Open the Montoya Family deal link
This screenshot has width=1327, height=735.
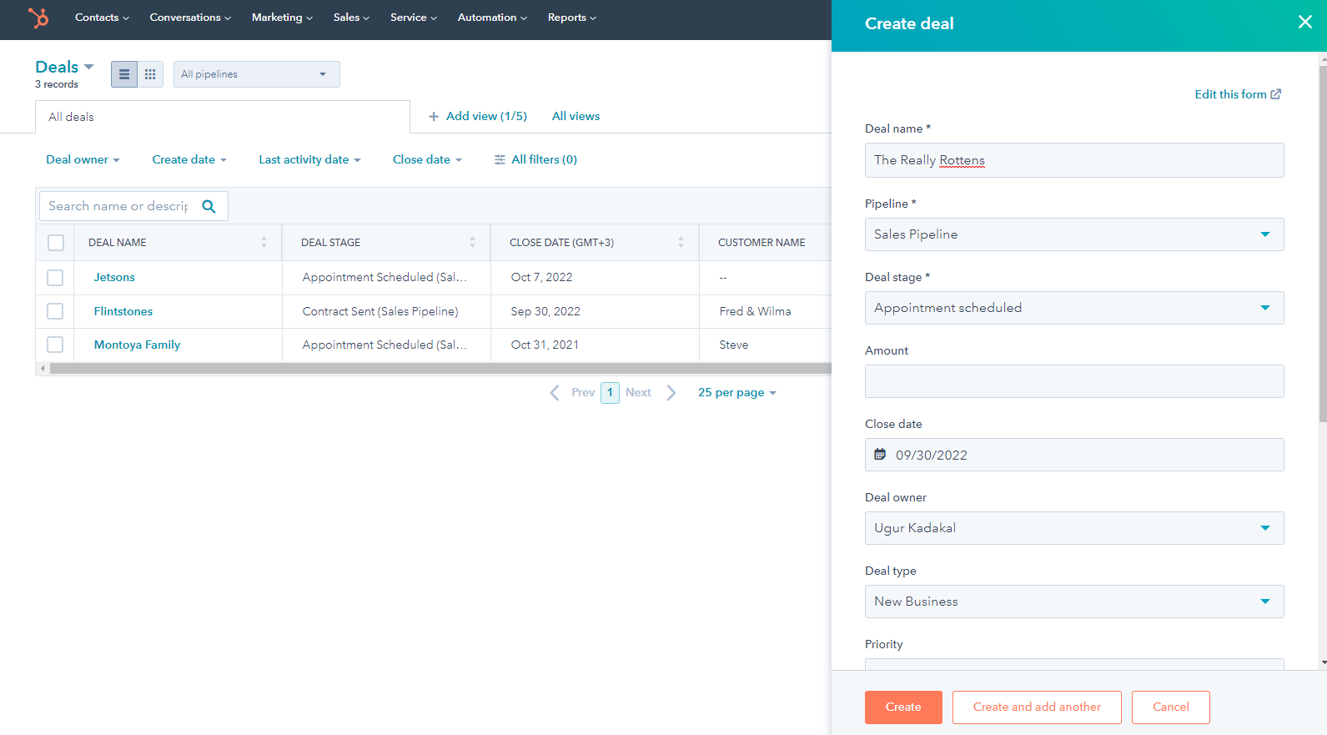(x=137, y=345)
